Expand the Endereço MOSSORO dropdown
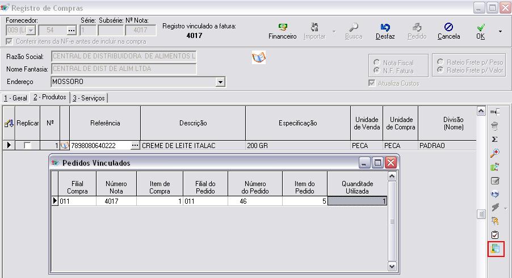This screenshot has width=512, height=278. tap(220, 82)
